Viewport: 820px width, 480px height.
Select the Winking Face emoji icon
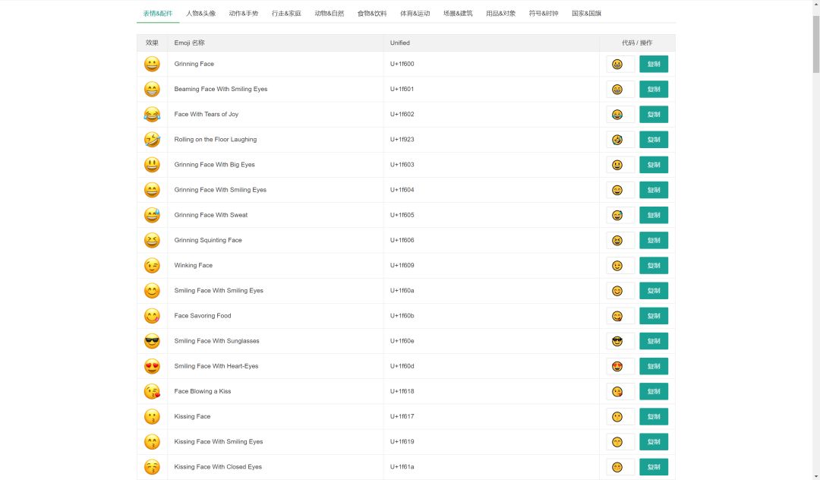(152, 265)
